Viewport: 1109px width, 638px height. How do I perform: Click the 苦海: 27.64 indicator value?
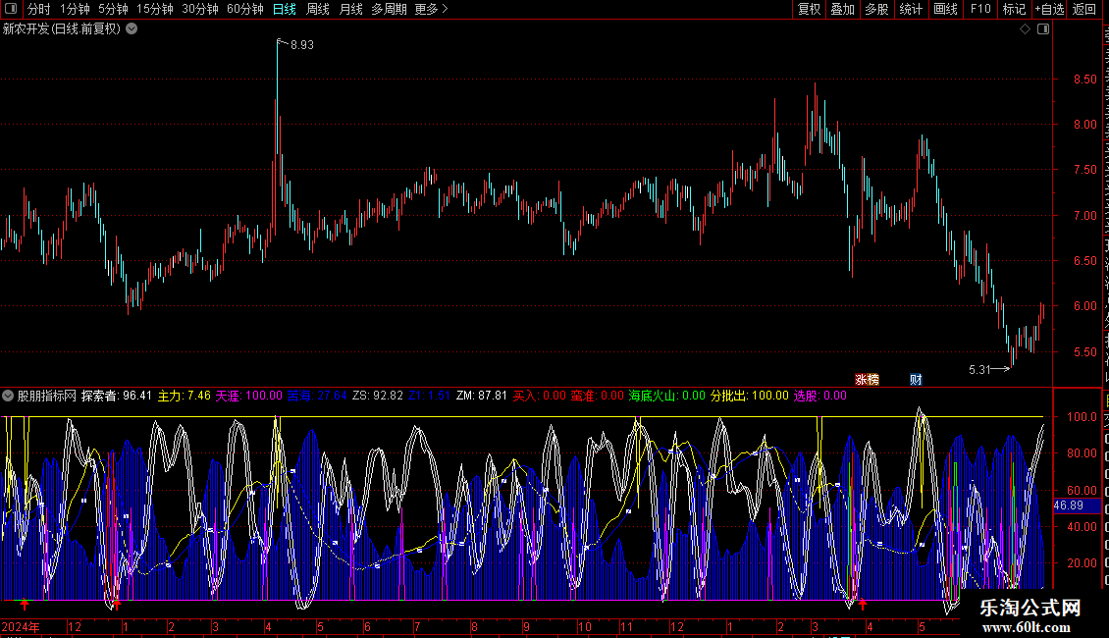coord(318,396)
